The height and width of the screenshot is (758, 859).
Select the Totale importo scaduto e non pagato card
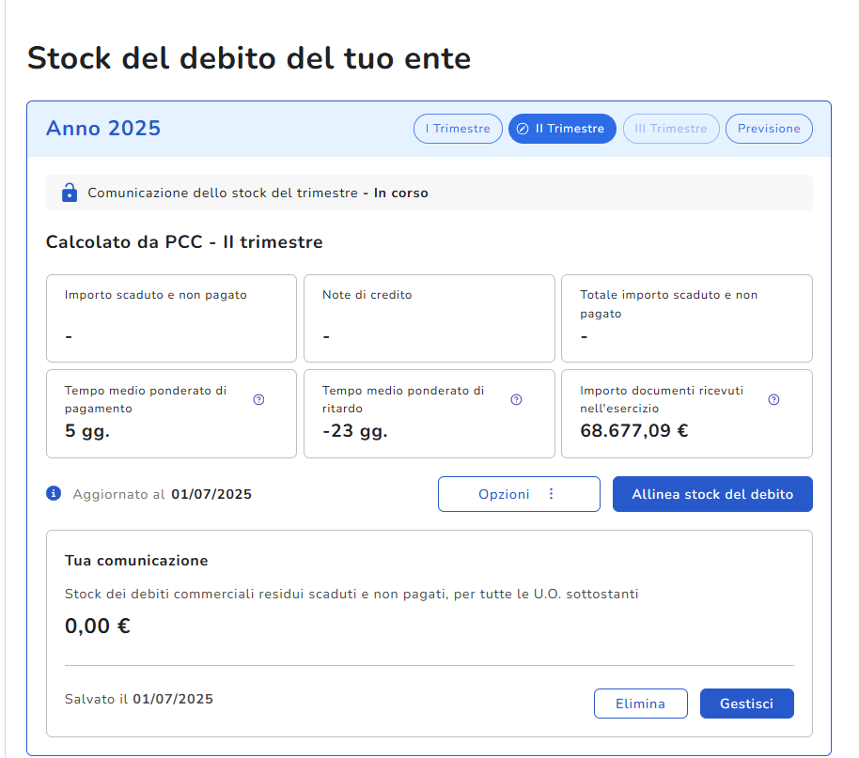[x=686, y=318]
